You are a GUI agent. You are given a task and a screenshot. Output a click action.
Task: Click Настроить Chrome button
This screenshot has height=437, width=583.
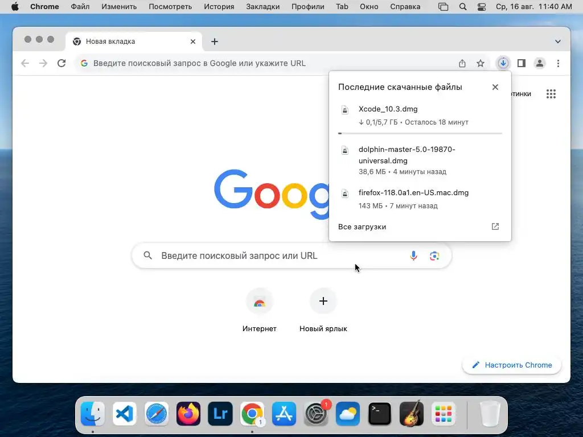coord(512,365)
